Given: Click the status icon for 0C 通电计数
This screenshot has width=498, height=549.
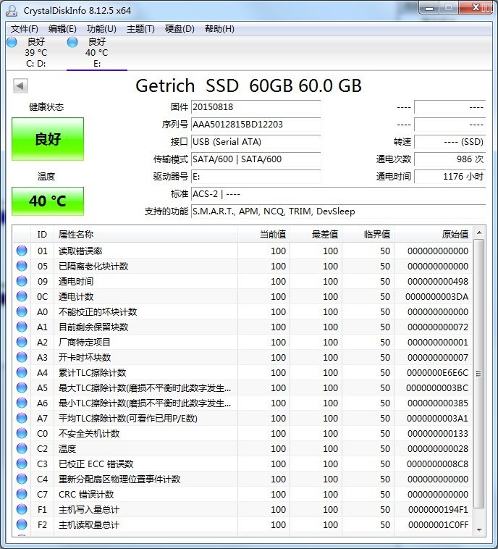Looking at the screenshot, I should pos(22,296).
